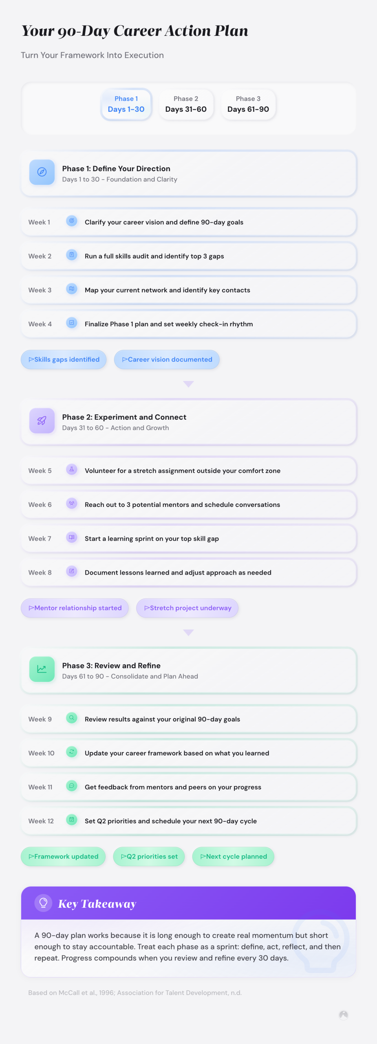Toggle the Skills gaps identified badge
This screenshot has height=1044, width=377.
pyautogui.click(x=63, y=359)
